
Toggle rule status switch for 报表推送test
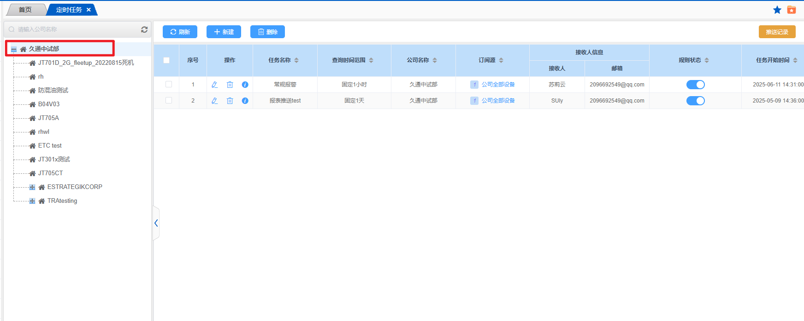pos(695,101)
